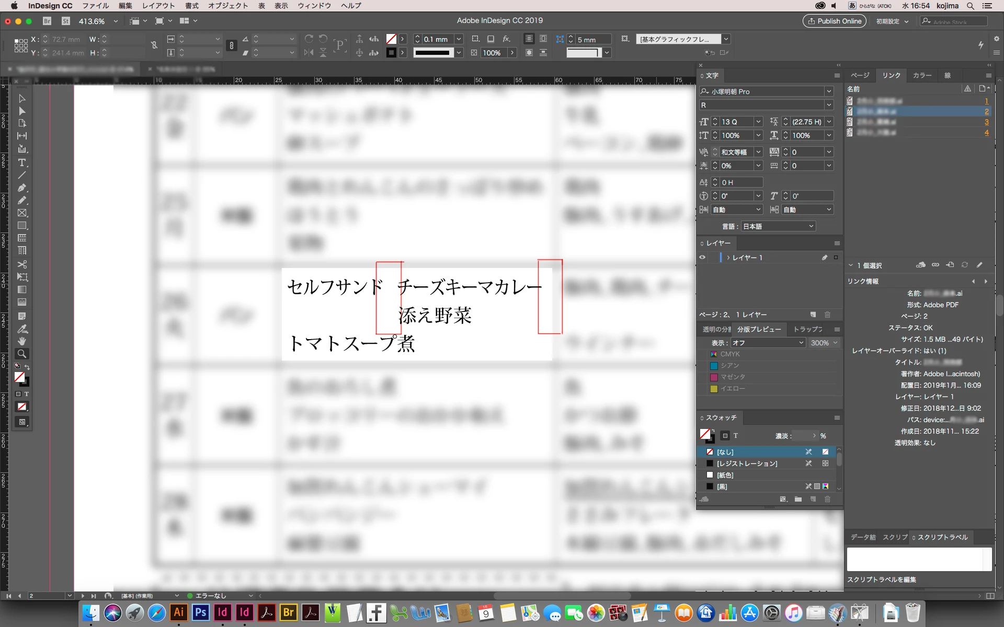
Task: Select the Scissors tool
Action: click(22, 264)
